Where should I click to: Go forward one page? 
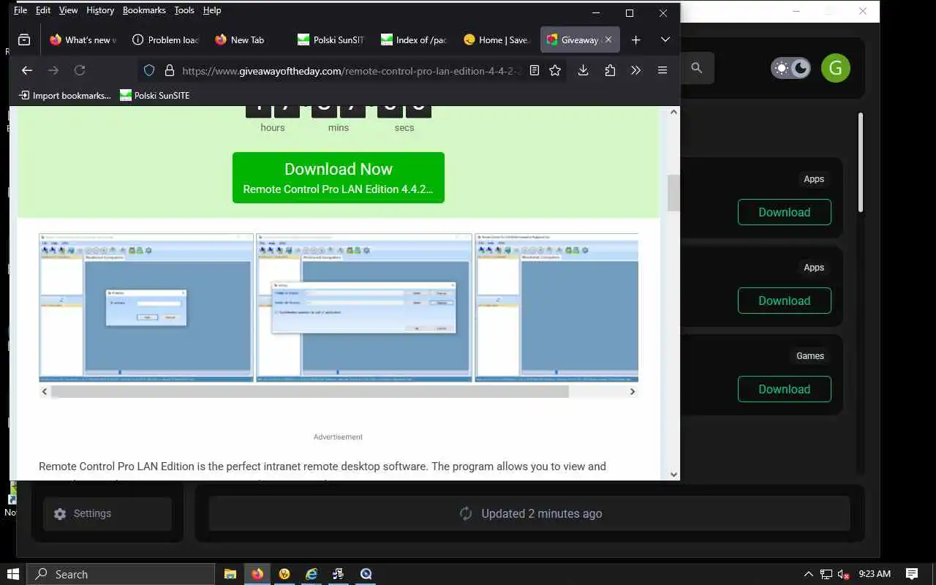[x=53, y=70]
